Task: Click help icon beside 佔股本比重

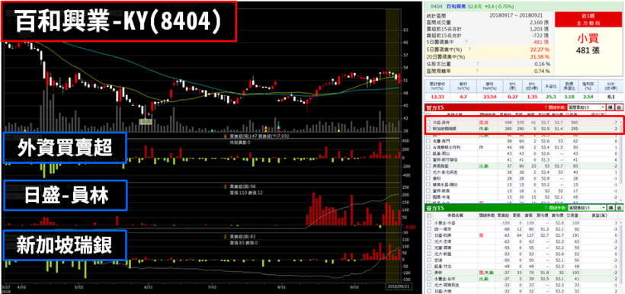Action: (x=477, y=63)
